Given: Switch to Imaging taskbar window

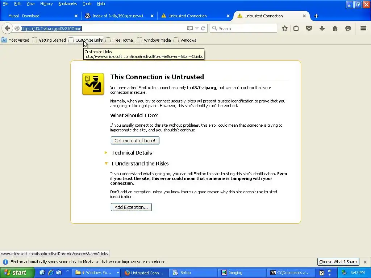Looking at the screenshot, I should coord(242,273).
